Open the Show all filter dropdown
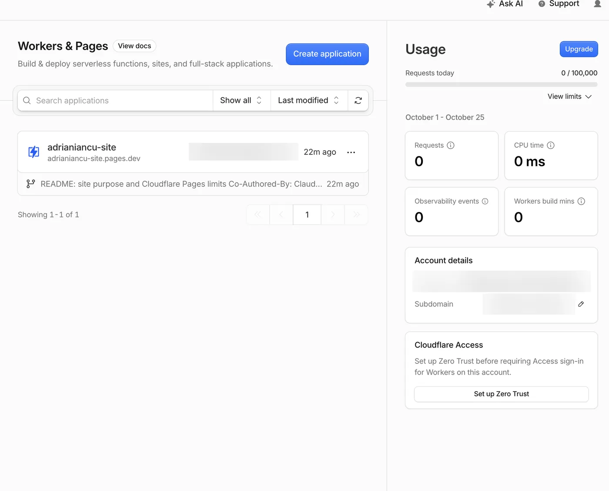The height and width of the screenshot is (491, 609). pyautogui.click(x=241, y=100)
